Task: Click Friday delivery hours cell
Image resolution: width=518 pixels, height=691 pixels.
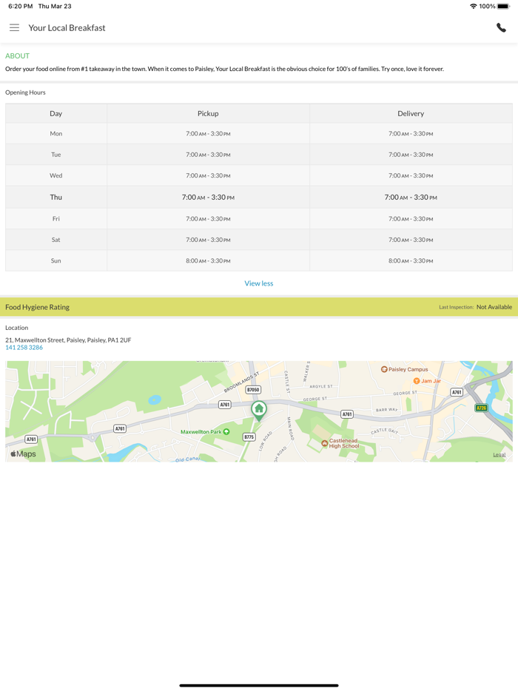Action: pos(411,218)
